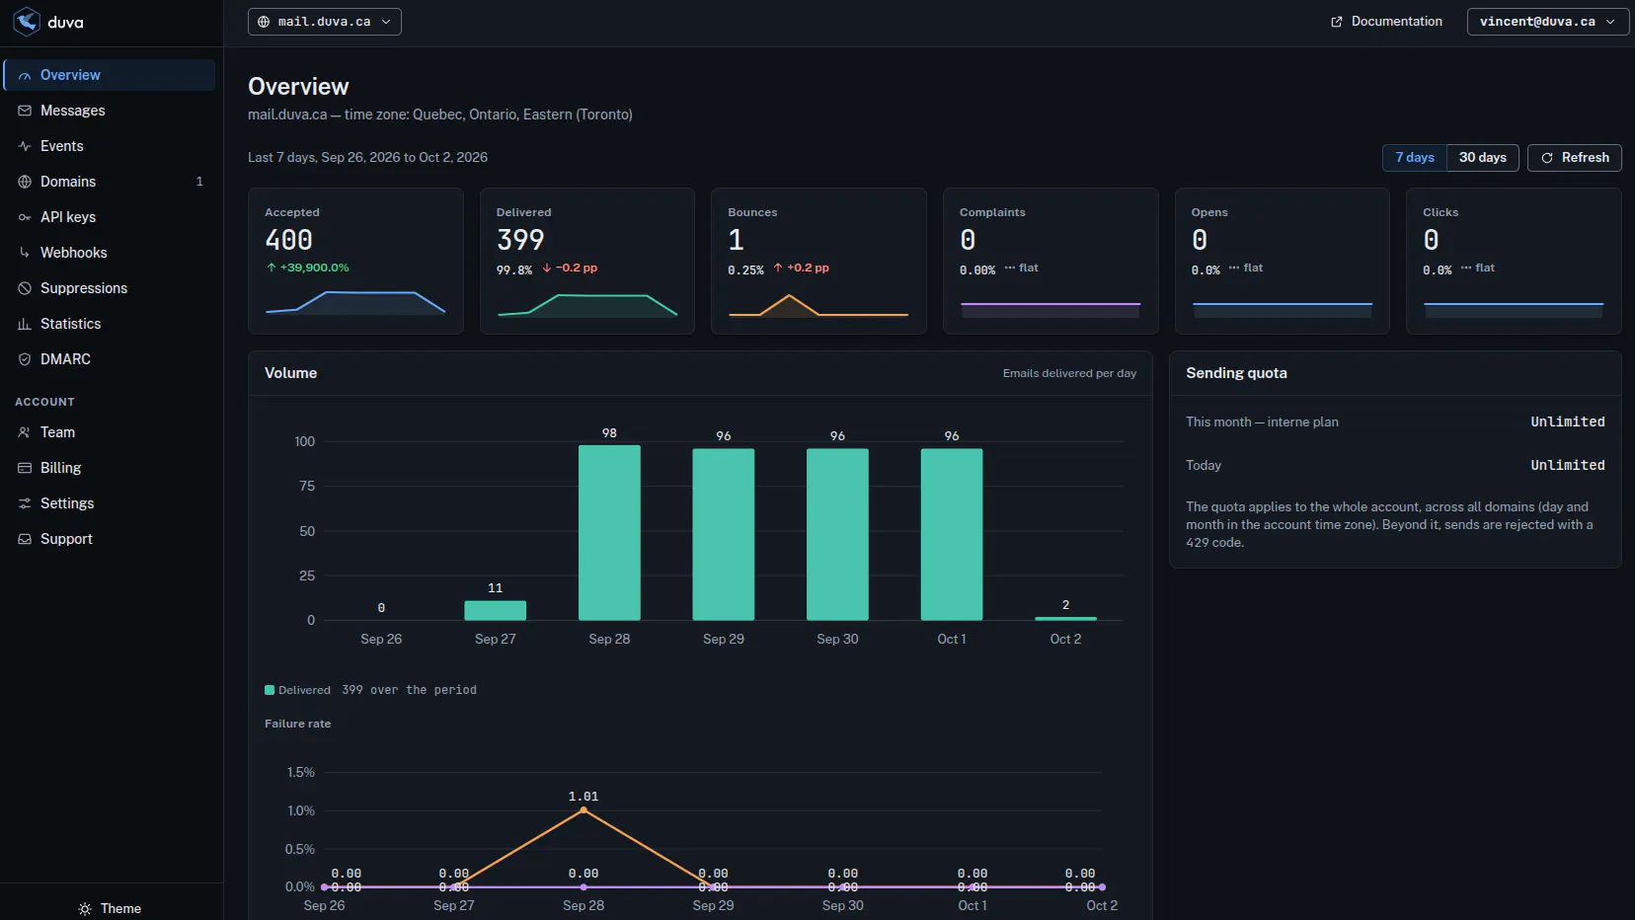Open the Webhooks page
The image size is (1635, 920).
pos(110,253)
